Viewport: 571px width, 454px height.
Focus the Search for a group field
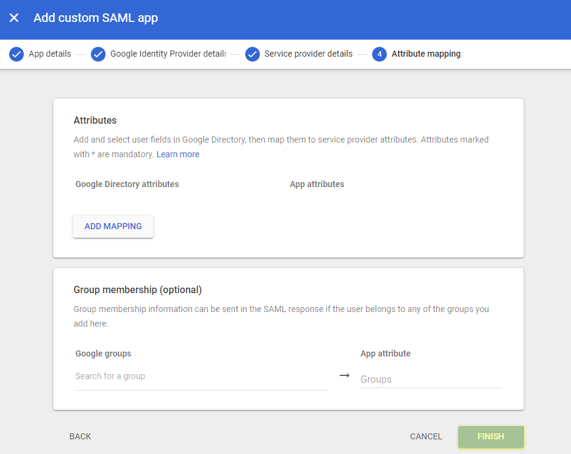click(x=201, y=377)
